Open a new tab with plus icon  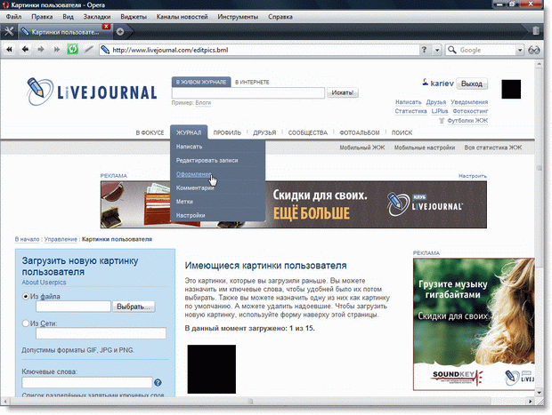pos(120,32)
